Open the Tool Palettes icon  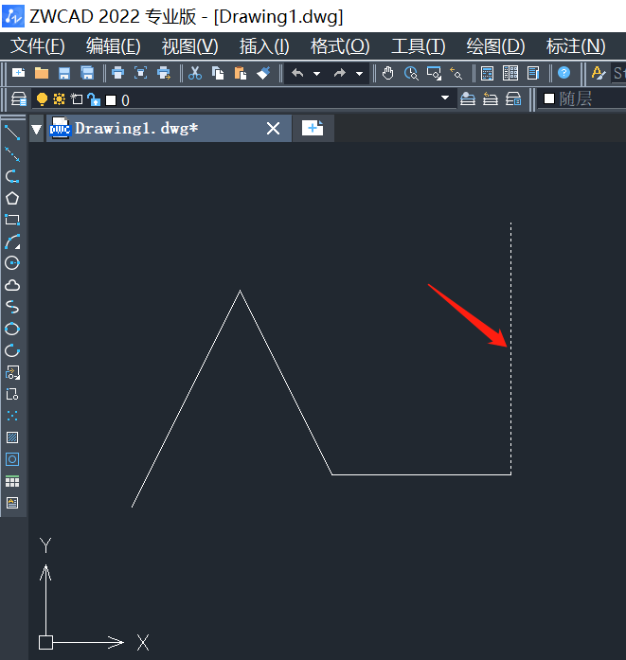click(510, 73)
